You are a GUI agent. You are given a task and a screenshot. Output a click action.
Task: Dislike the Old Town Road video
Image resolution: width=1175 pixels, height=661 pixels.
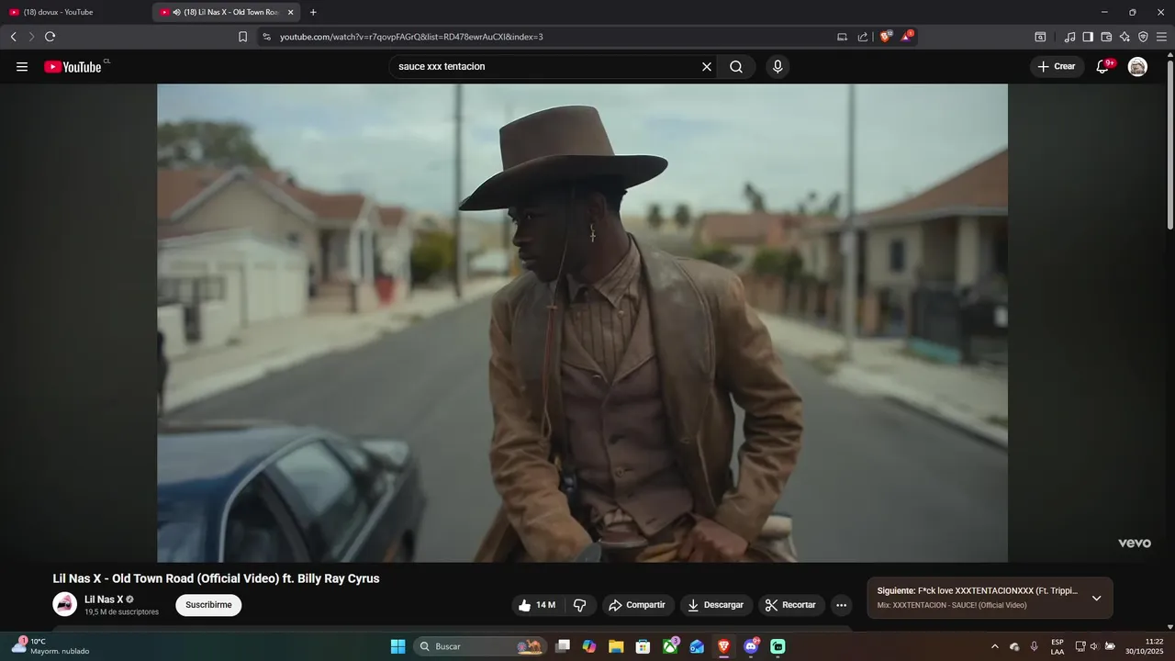coord(579,605)
